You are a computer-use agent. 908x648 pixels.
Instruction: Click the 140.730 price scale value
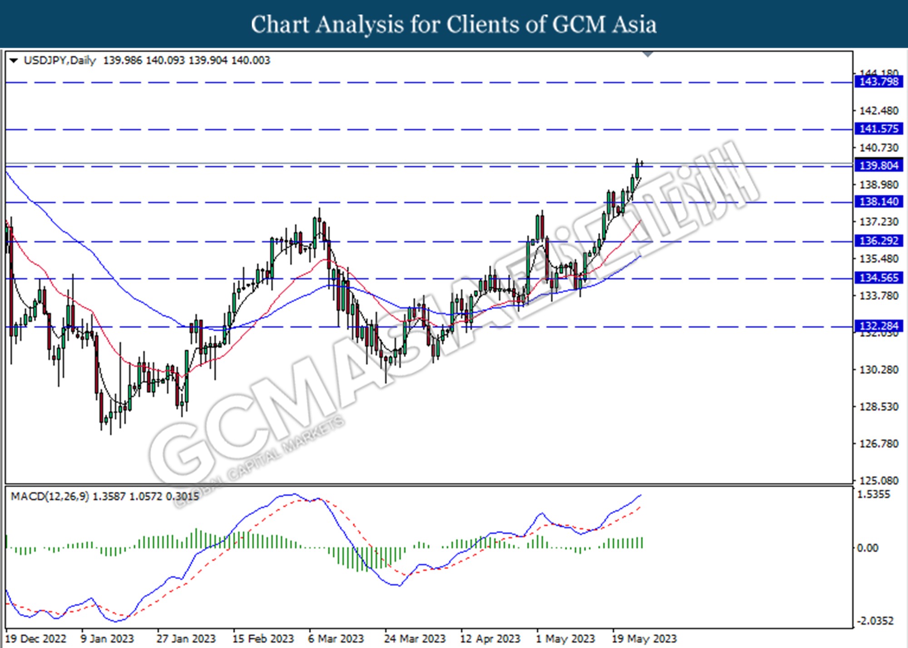pos(879,148)
